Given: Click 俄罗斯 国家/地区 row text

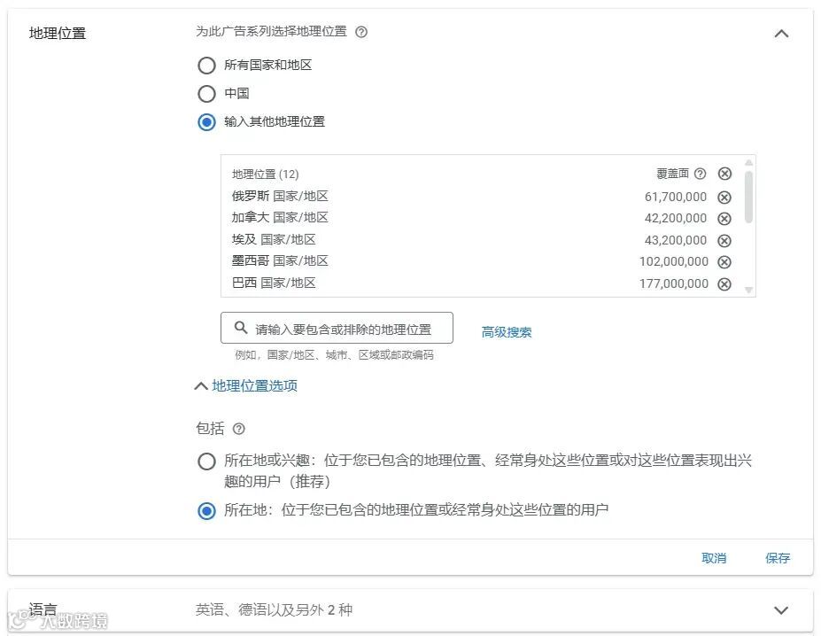Looking at the screenshot, I should pos(280,197).
